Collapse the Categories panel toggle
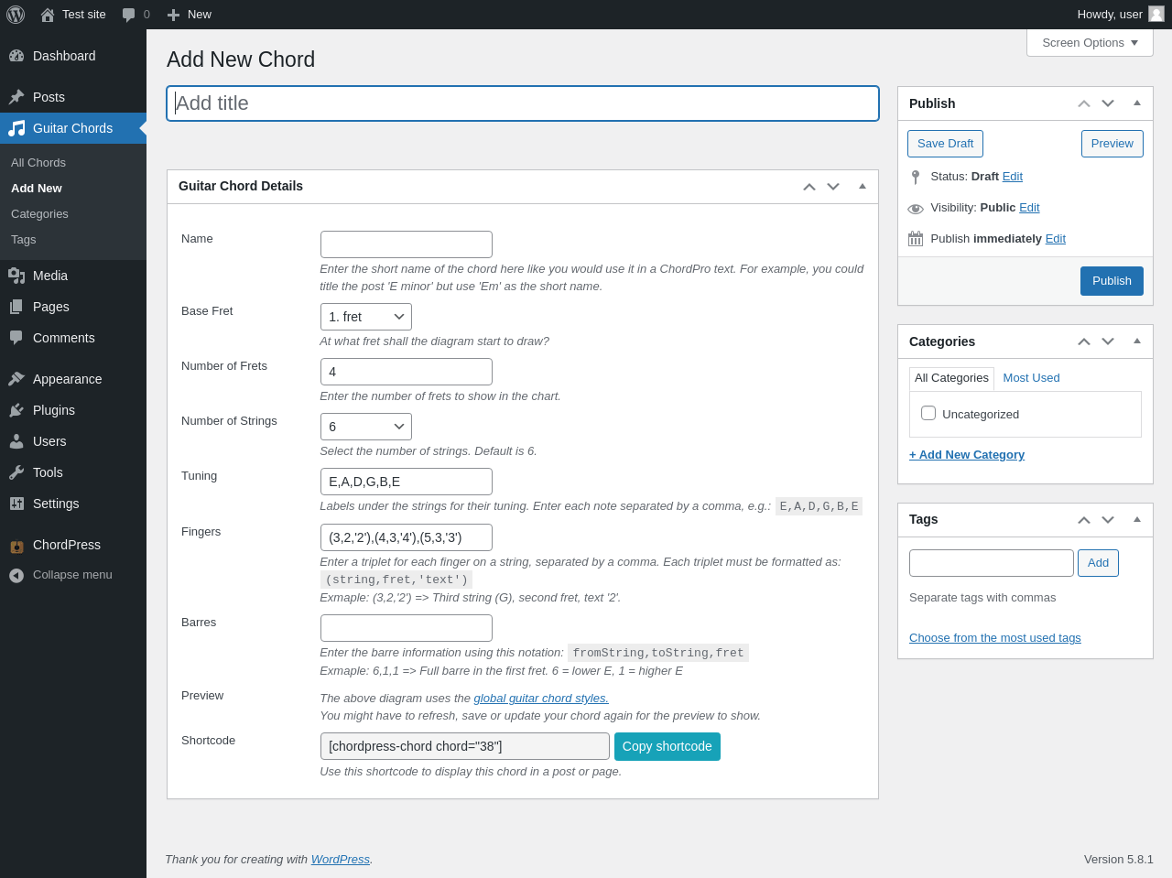The width and height of the screenshot is (1172, 878). [1137, 341]
